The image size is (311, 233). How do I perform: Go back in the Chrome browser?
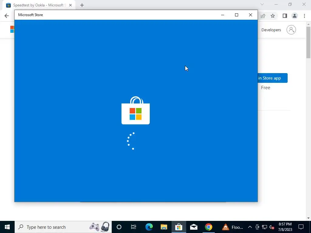pyautogui.click(x=7, y=16)
